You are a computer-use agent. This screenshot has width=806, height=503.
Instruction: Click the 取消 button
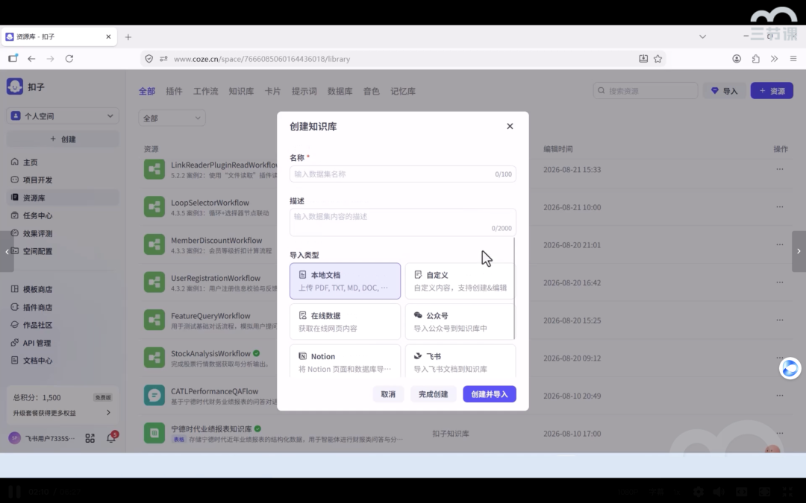pos(388,394)
